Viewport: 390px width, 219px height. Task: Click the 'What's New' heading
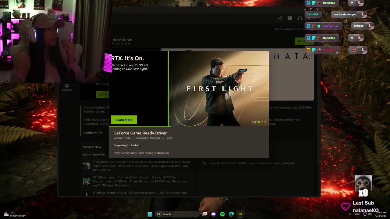tap(92, 147)
